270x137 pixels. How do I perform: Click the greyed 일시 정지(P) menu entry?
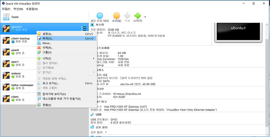pos(66,63)
